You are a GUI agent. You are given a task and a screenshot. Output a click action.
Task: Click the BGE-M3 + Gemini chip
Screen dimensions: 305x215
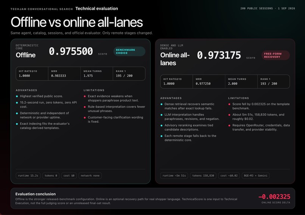click(255, 176)
